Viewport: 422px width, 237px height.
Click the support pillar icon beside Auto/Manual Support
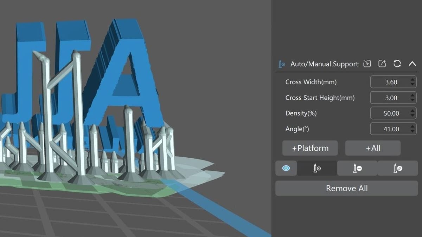pyautogui.click(x=282, y=64)
